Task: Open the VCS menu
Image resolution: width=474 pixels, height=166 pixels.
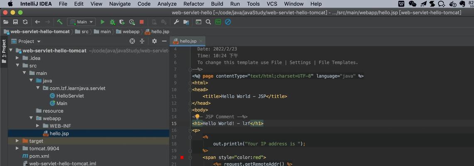Action: click(272, 4)
